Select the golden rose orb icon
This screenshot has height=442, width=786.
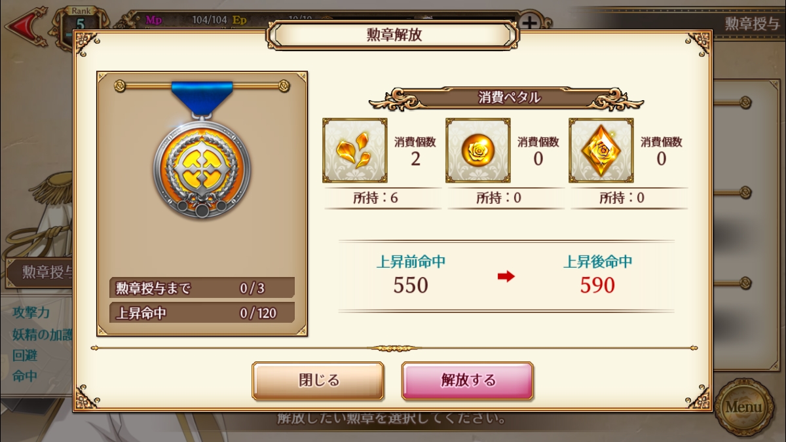[x=478, y=151]
